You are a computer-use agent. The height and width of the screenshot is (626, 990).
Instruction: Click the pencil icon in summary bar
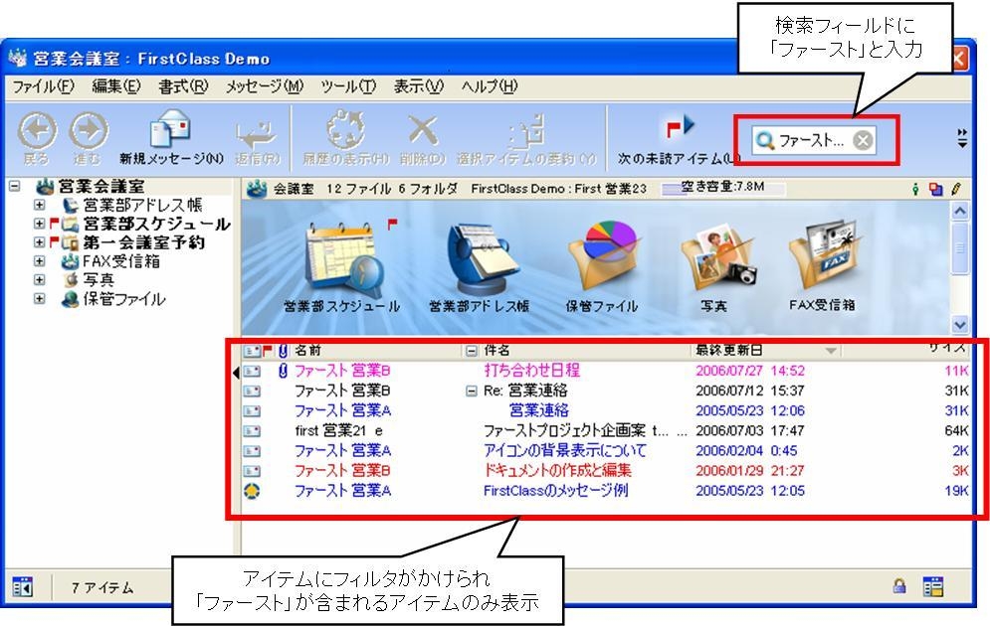(956, 188)
